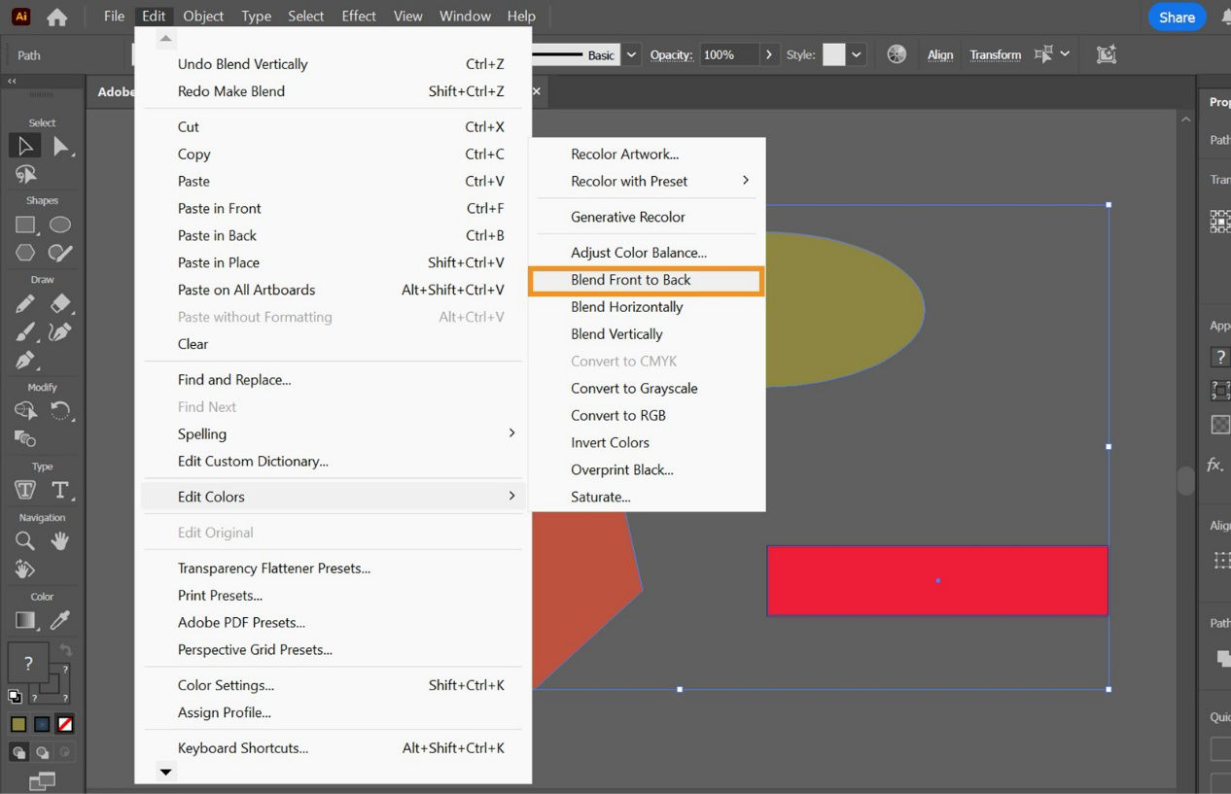
Task: Open Recolor Artwork via the globe icon
Action: tap(896, 54)
